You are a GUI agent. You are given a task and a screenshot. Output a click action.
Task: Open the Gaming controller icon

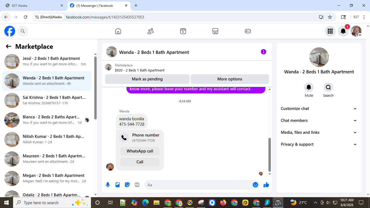pos(248,31)
